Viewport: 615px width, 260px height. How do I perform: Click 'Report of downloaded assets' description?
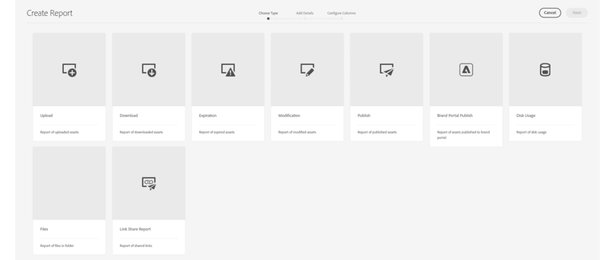pos(141,132)
